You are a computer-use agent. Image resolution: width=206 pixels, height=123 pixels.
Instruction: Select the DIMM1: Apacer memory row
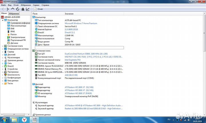(x=79, y=66)
